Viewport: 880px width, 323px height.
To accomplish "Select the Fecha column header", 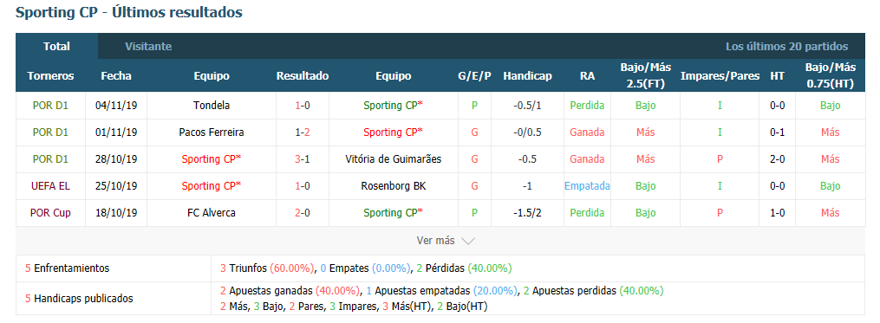I will tap(116, 76).
